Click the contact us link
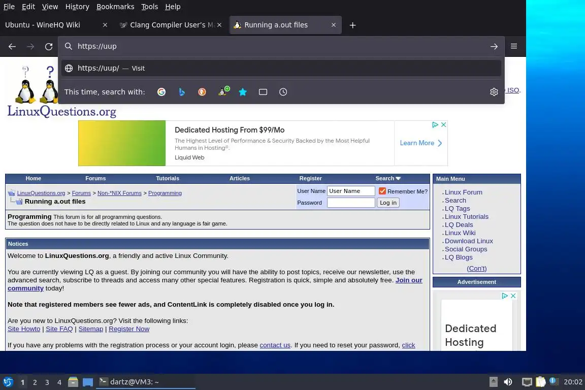Image resolution: width=585 pixels, height=390 pixels. (275, 345)
